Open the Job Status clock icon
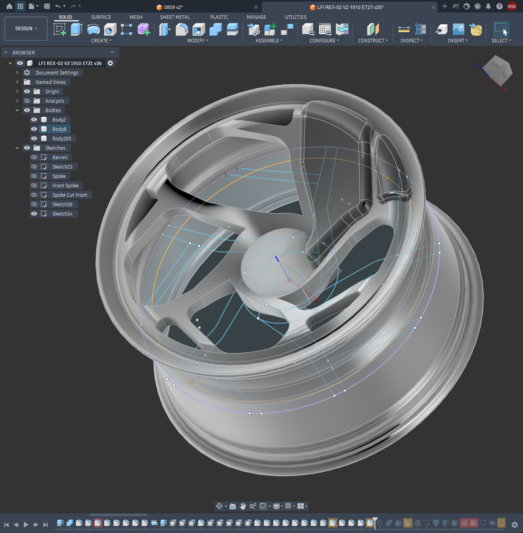Viewport: 523px width, 533px height. click(x=477, y=6)
